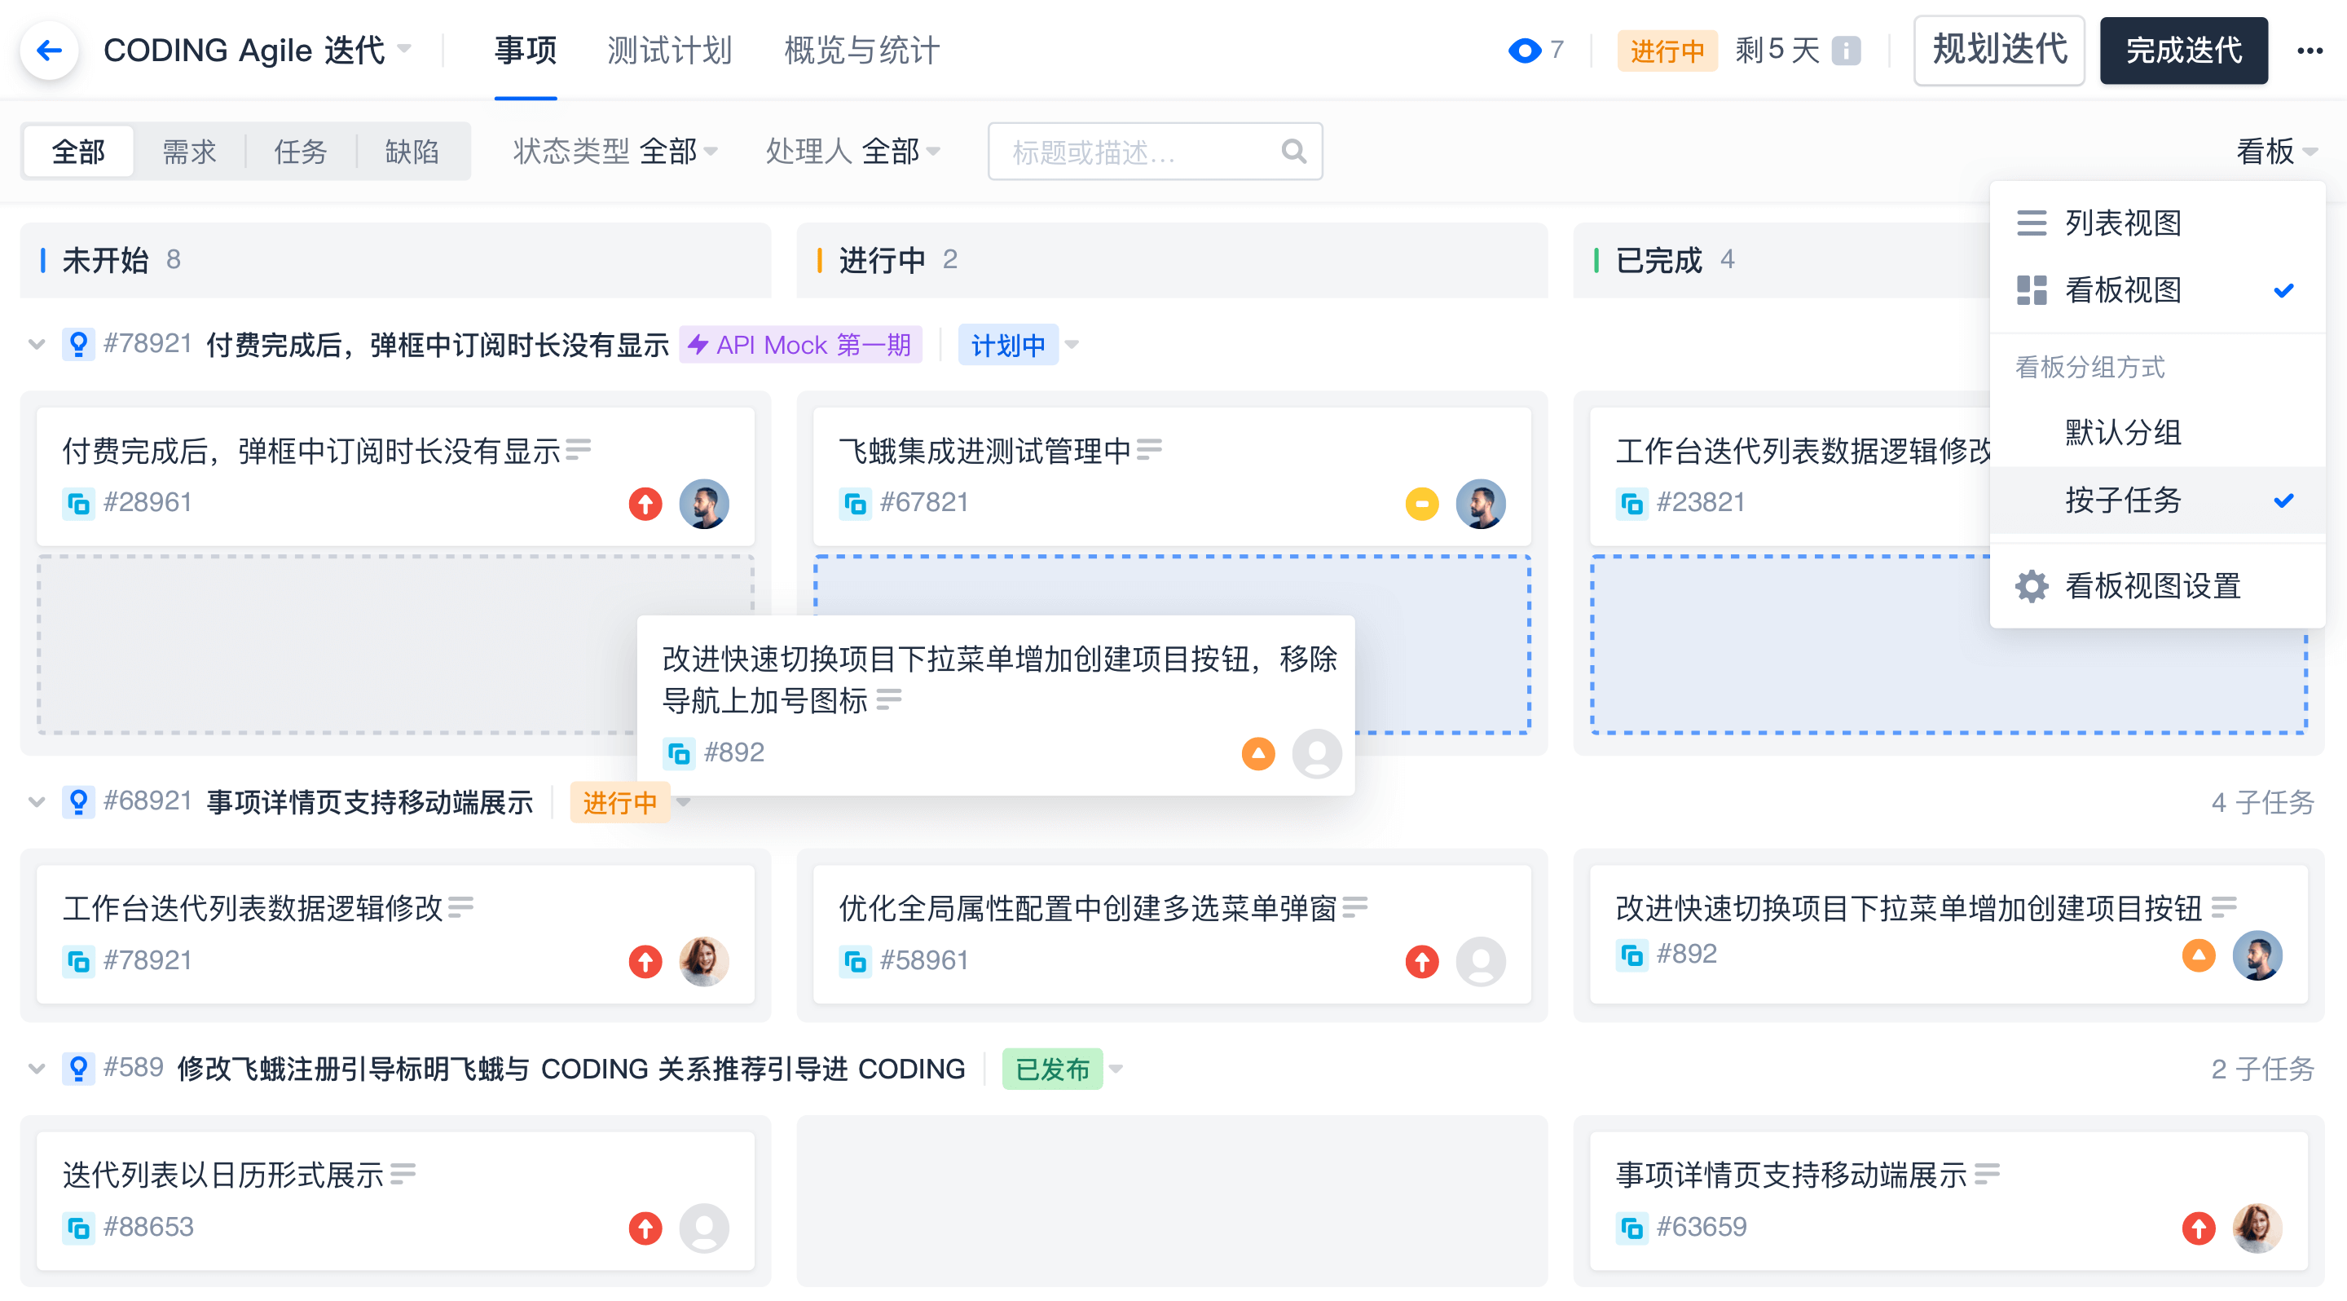Select 默认分组 grouping option
The height and width of the screenshot is (1301, 2347).
pos(2123,432)
